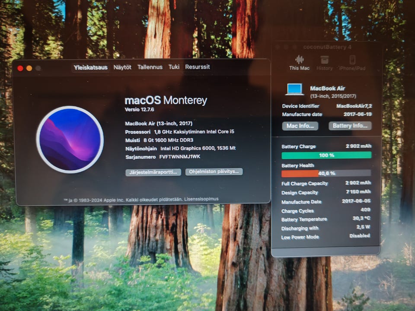Viewport: 415px width, 311px height.
Task: Click the Discharging with 2,5 W value
Action: pyautogui.click(x=363, y=227)
